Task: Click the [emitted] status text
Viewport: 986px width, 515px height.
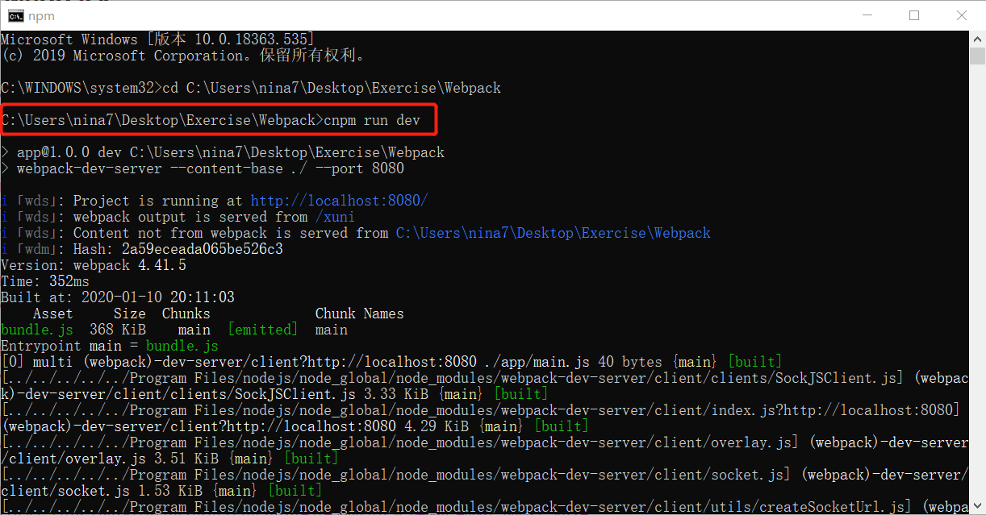Action: [263, 330]
